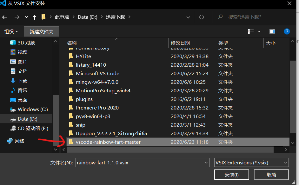The image size is (299, 185).
Task: Open the 组织 menu
Action: [11, 31]
